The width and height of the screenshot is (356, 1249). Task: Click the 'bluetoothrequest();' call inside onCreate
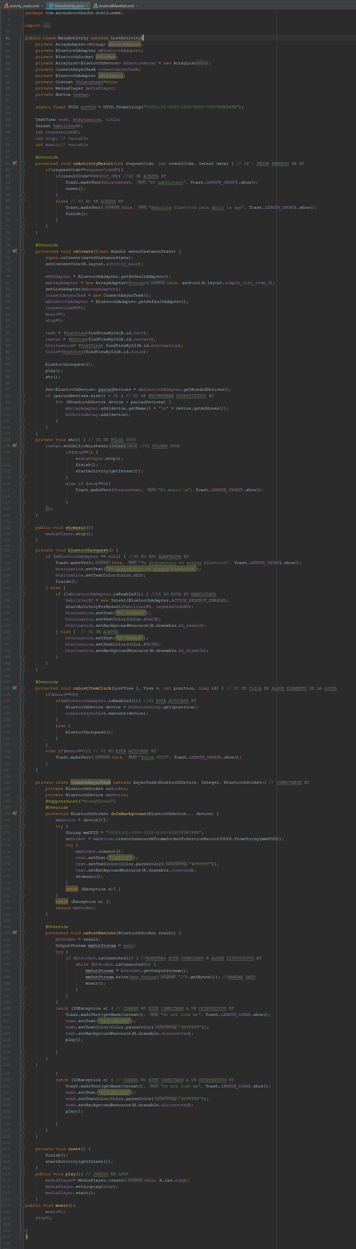(x=69, y=364)
